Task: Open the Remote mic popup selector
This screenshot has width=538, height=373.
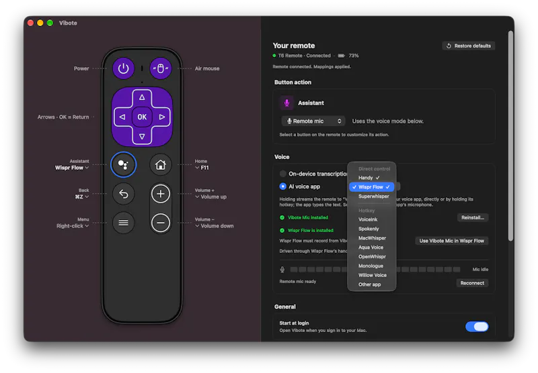Action: [313, 121]
